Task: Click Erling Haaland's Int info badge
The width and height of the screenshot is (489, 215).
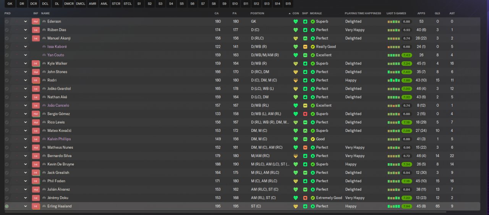Action: coord(36,206)
